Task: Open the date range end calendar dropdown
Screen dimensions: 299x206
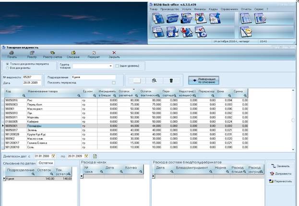Action: point(86,156)
